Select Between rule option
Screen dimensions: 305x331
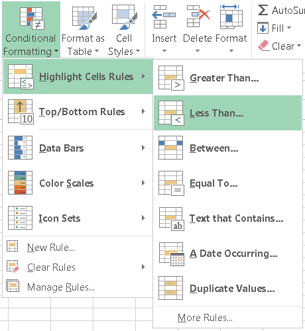point(227,148)
